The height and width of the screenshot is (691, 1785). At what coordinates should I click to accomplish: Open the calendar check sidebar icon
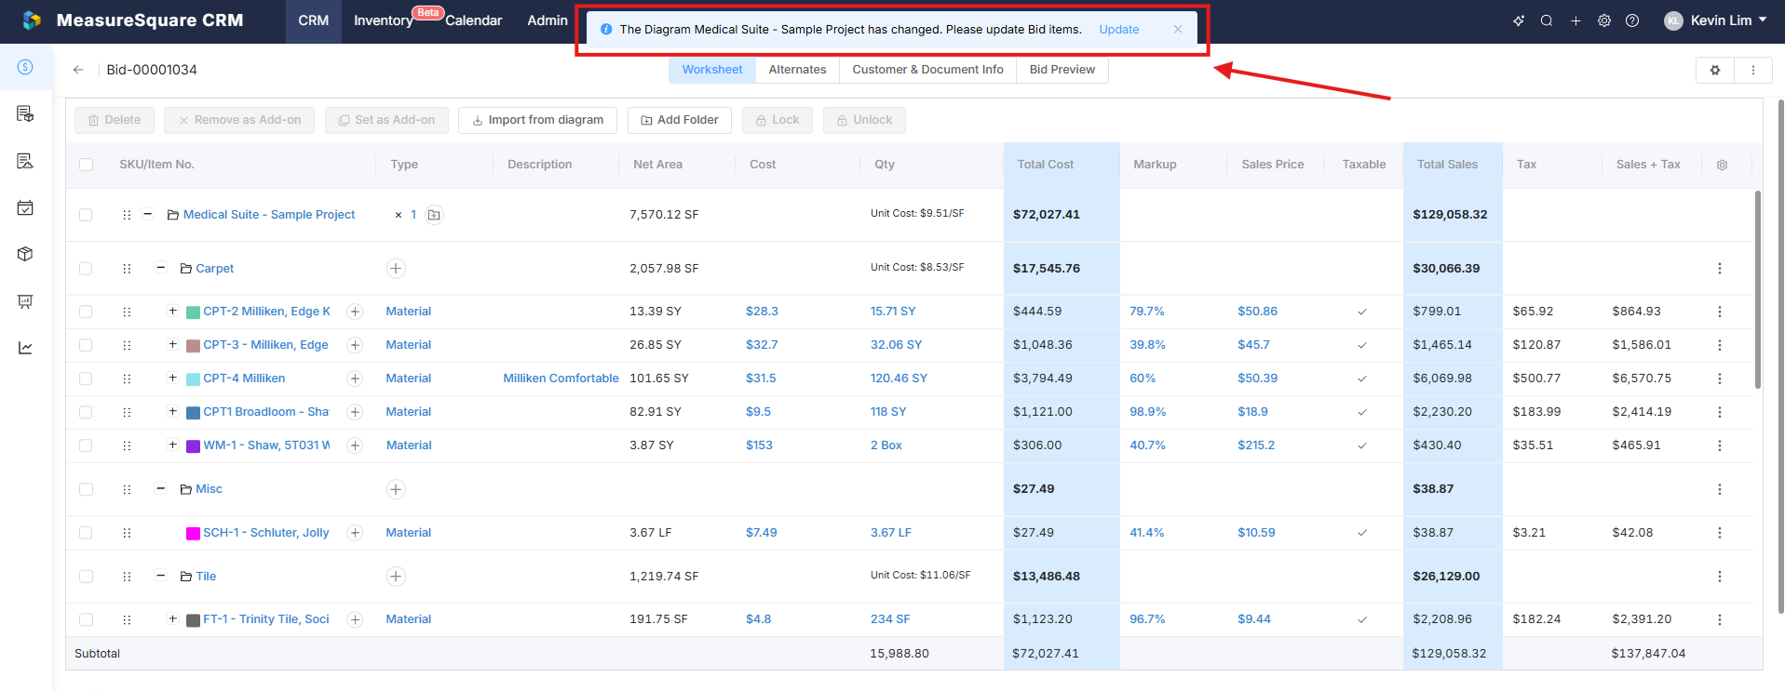tap(25, 207)
